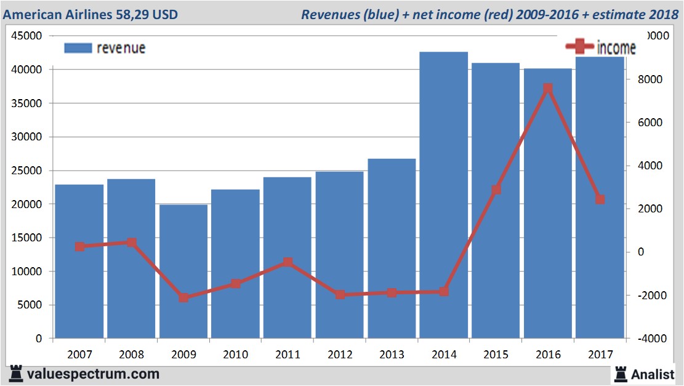Click the Analist rook logo icon

click(x=621, y=374)
